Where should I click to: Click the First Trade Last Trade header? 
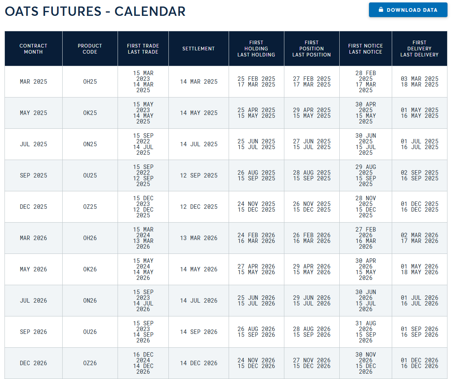[143, 49]
